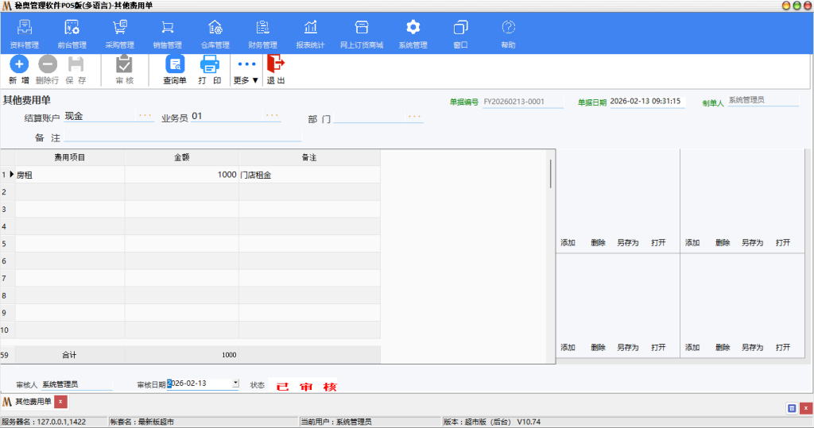
Task: Open the 审核日期 date dropdown arrow
Action: click(235, 384)
